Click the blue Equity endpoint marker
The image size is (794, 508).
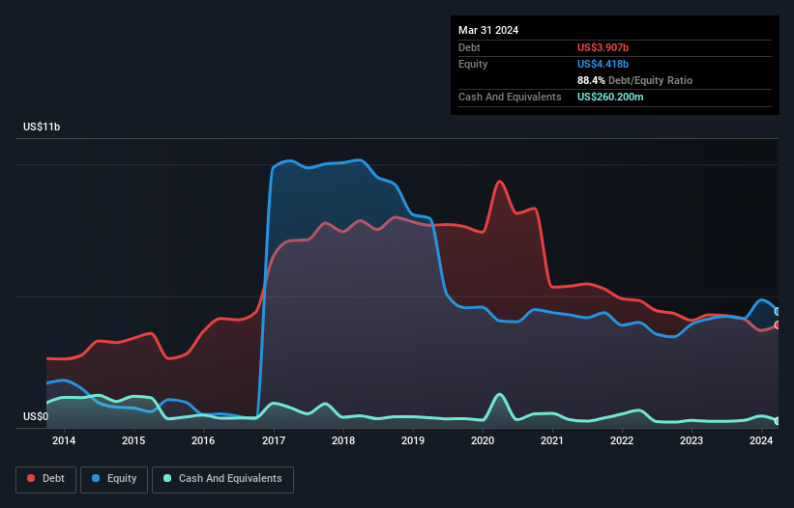tap(778, 311)
